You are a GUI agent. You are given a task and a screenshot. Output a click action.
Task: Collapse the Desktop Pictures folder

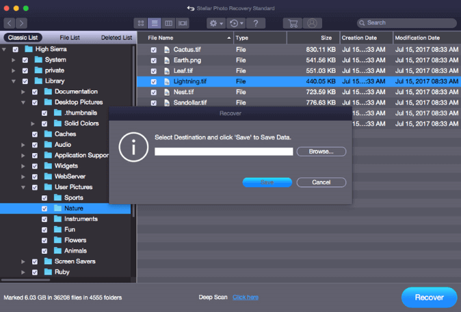coord(23,102)
